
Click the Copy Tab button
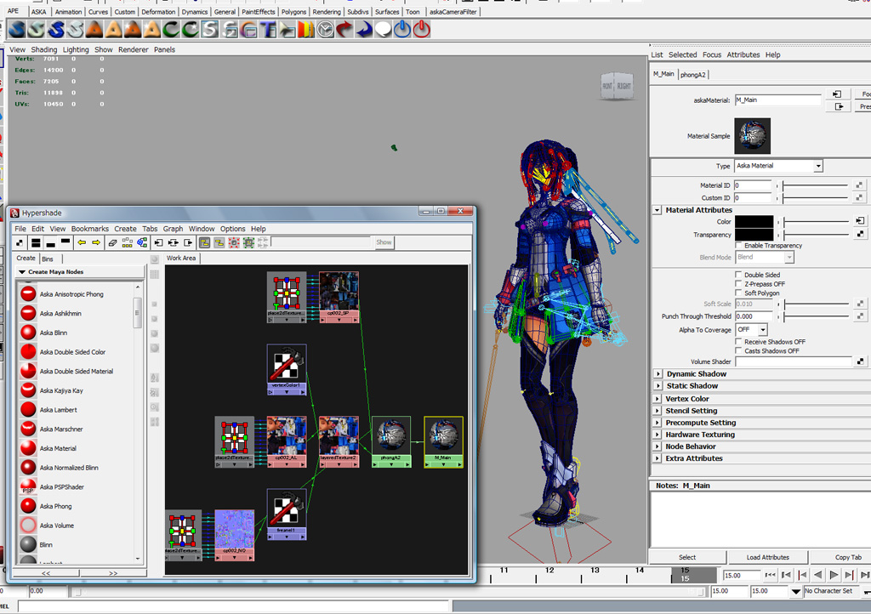848,557
